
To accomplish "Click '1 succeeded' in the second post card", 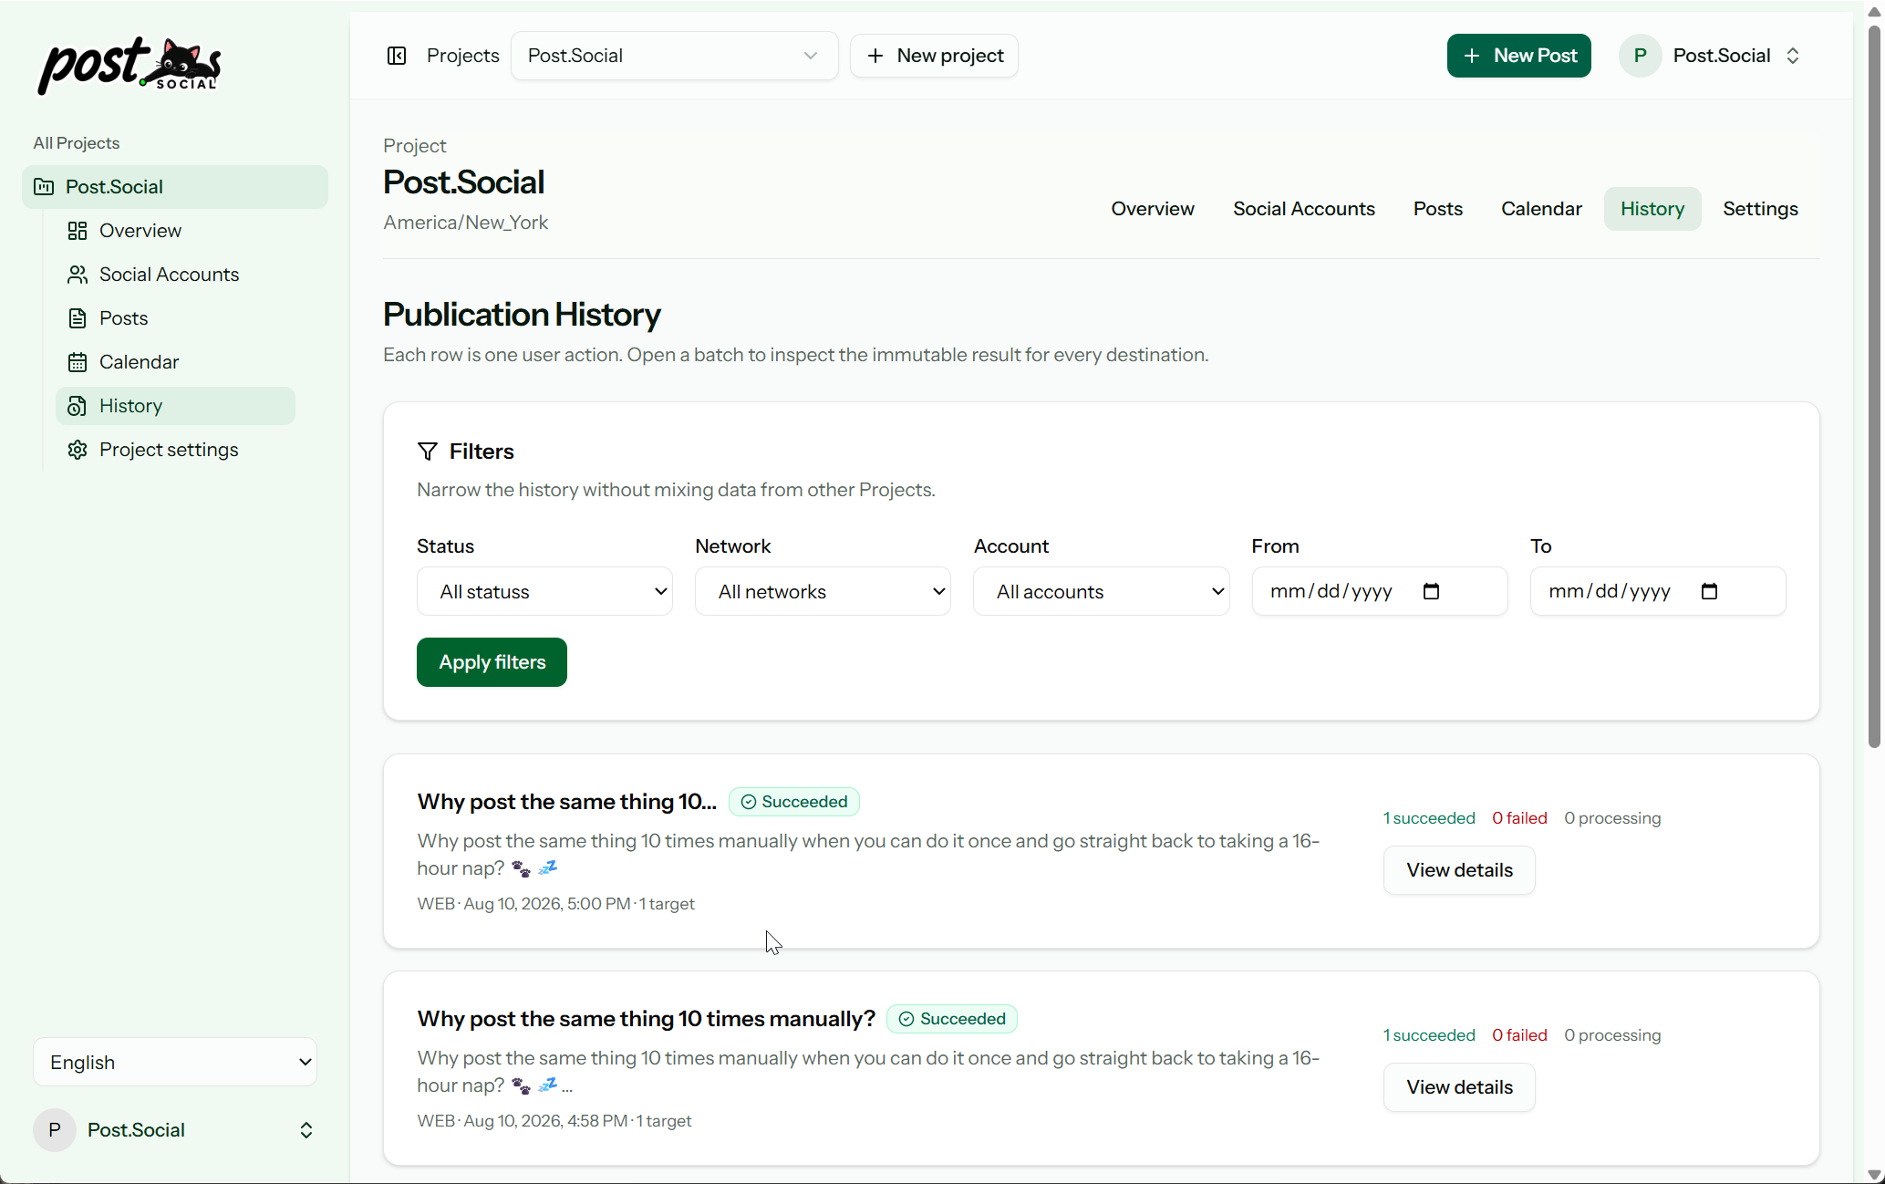I will 1429,1035.
